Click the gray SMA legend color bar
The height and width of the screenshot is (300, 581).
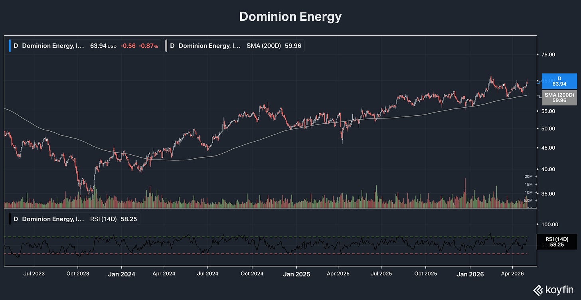tap(166, 46)
